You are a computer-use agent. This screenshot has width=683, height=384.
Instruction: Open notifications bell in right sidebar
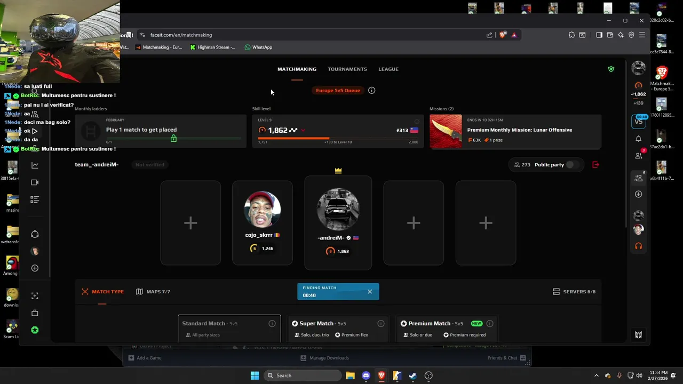click(638, 139)
